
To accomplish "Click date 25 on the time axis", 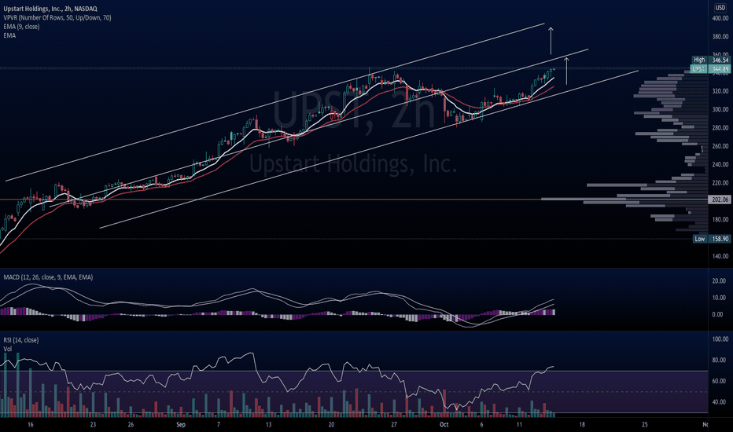I will point(644,424).
